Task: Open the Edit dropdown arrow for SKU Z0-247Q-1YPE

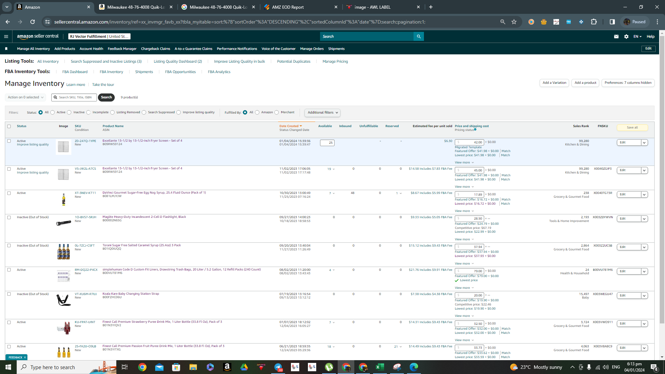Action: click(x=644, y=143)
